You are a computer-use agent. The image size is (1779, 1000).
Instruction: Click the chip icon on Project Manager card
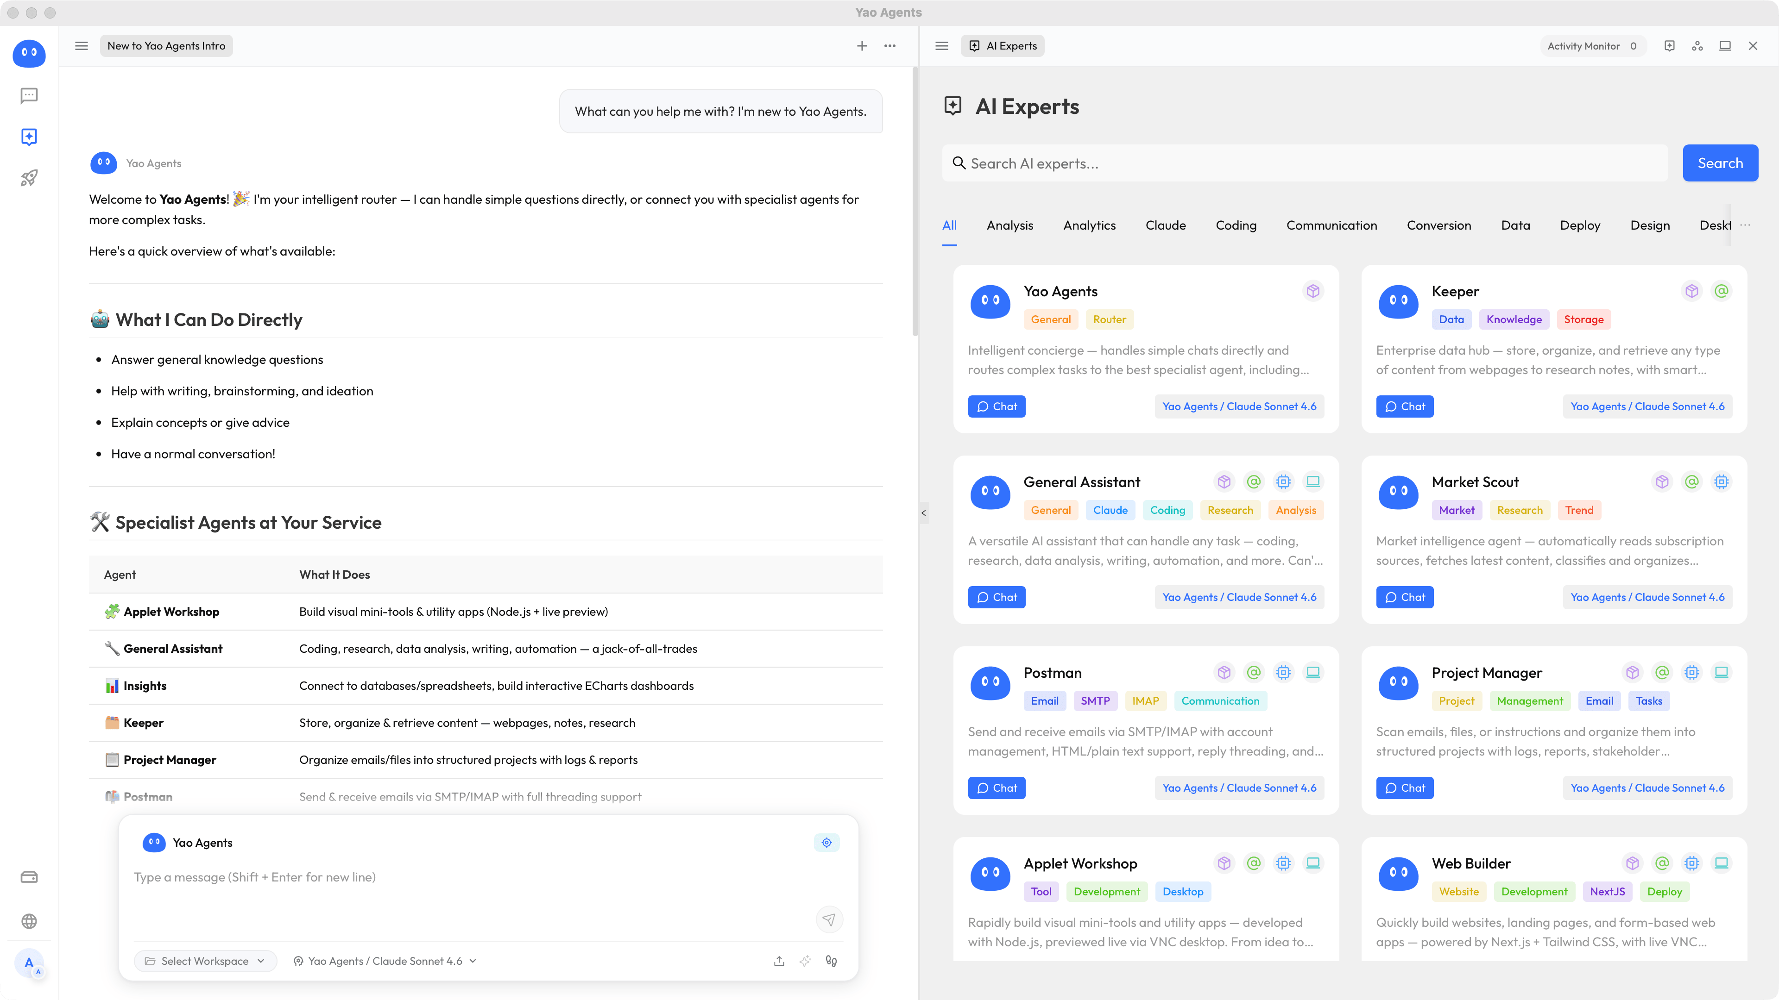pyautogui.click(x=1691, y=672)
